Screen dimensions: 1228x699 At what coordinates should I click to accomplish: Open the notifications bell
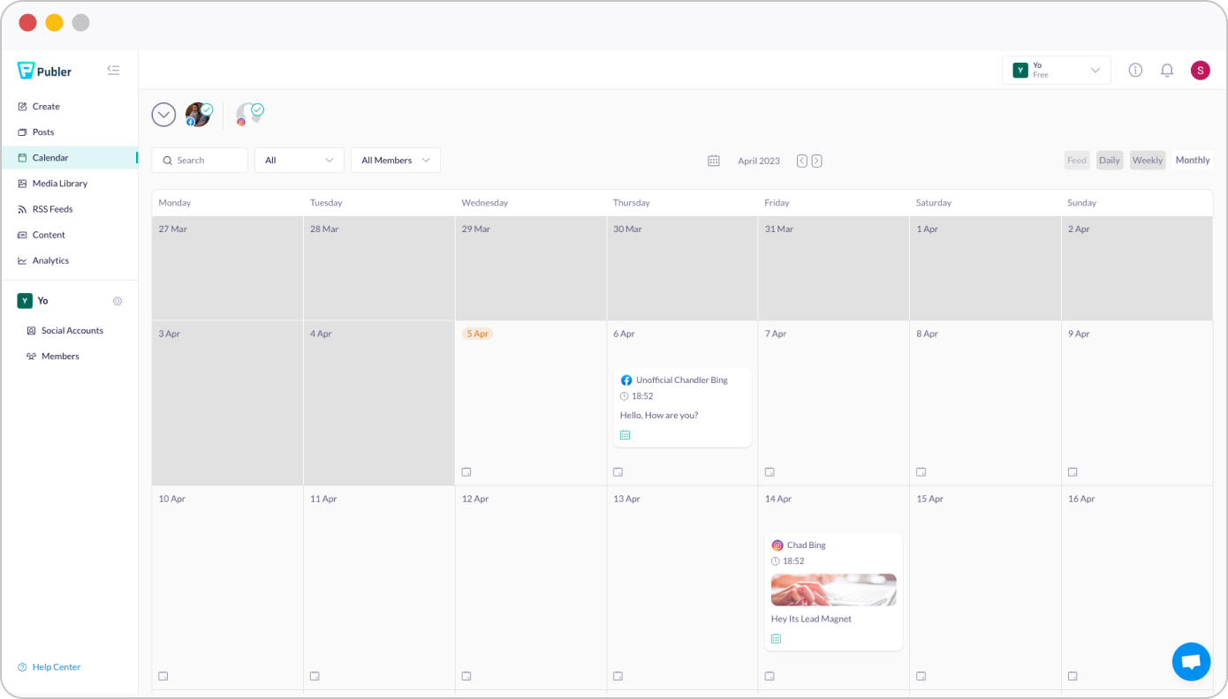tap(1167, 71)
